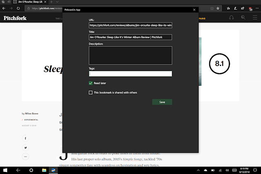The image size is (261, 174).
Task: Click the OneDrive cloud tray icon
Action: [x=206, y=170]
